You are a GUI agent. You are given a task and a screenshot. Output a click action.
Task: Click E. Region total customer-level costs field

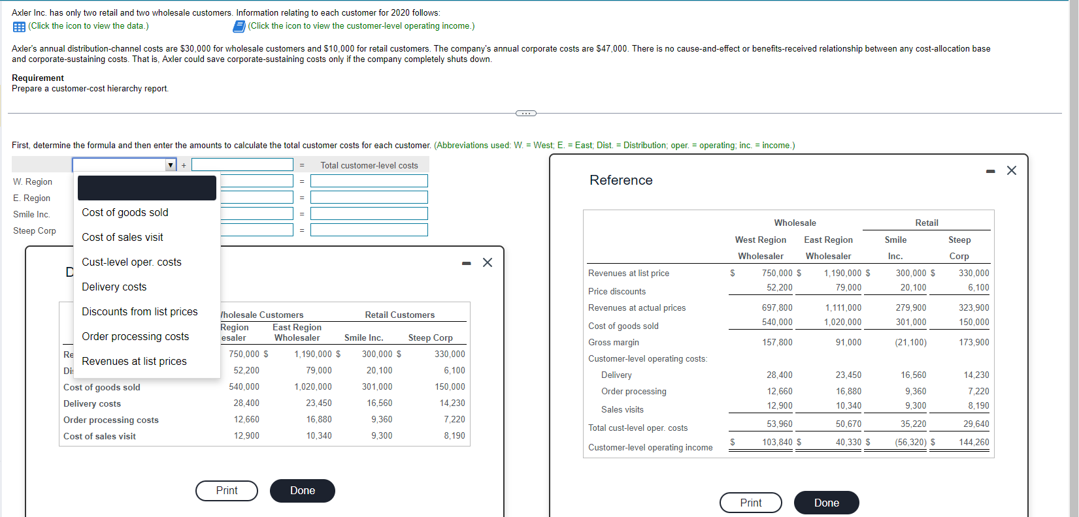(x=369, y=197)
